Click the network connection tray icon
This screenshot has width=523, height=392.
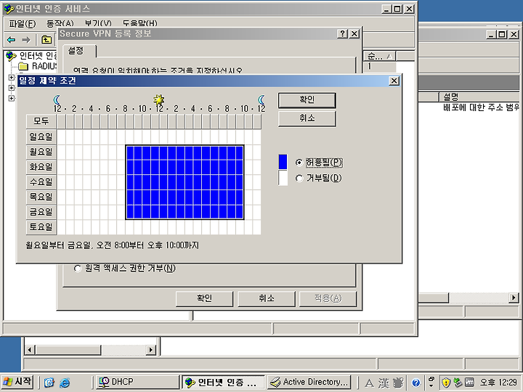[458, 383]
